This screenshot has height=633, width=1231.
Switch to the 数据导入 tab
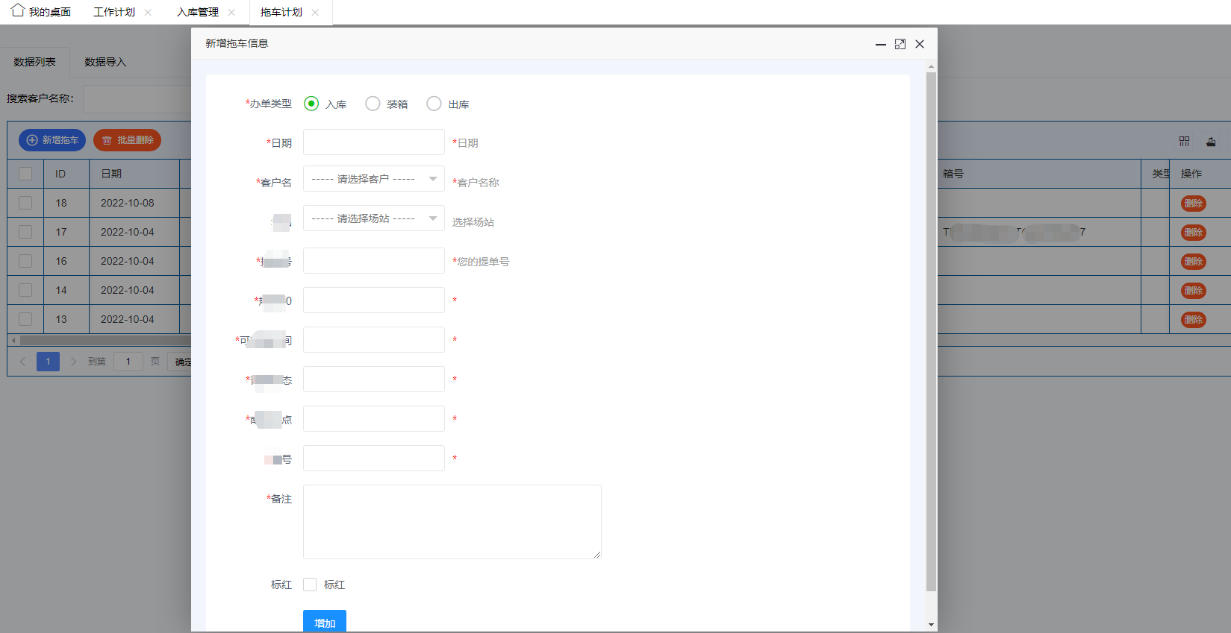coord(105,62)
